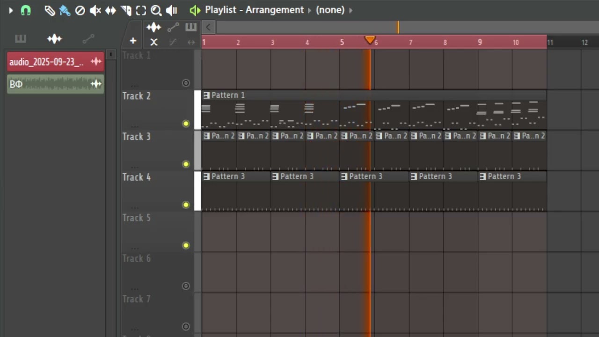Image resolution: width=599 pixels, height=337 pixels.
Task: Click the dimmed curve icon in track header bar
Action: (x=173, y=42)
